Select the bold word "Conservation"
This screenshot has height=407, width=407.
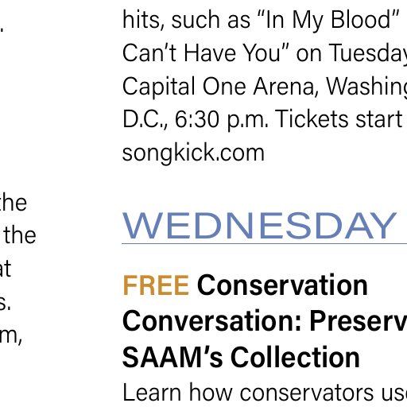pos(282,285)
